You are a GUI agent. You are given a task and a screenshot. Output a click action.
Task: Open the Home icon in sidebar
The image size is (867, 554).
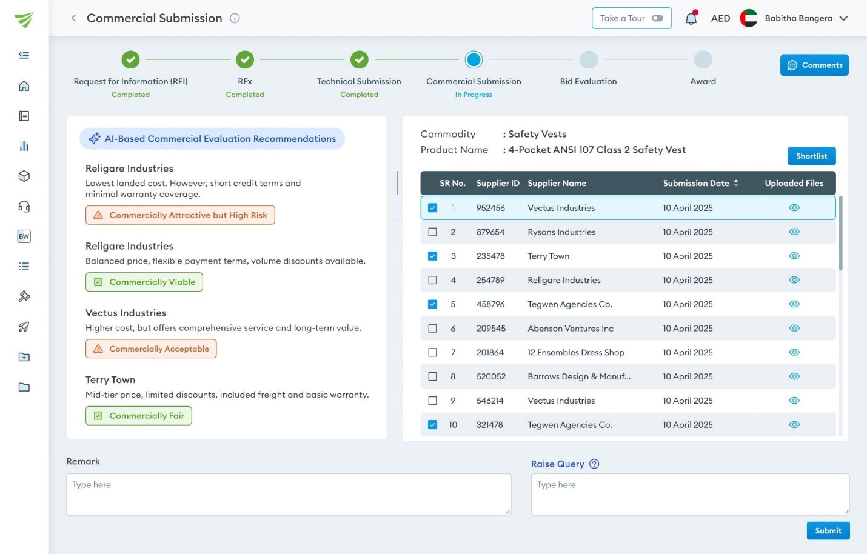click(24, 85)
